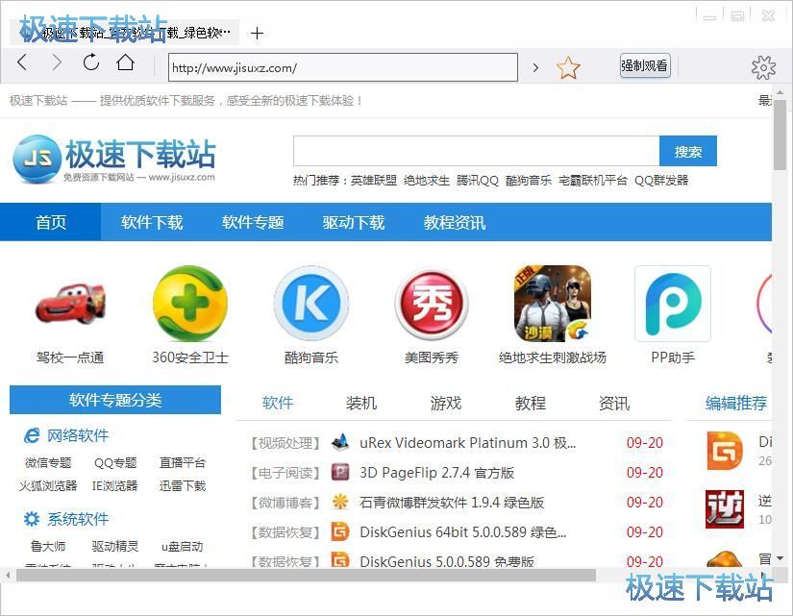
Task: Open the 鲁大师 link
Action: [x=48, y=546]
